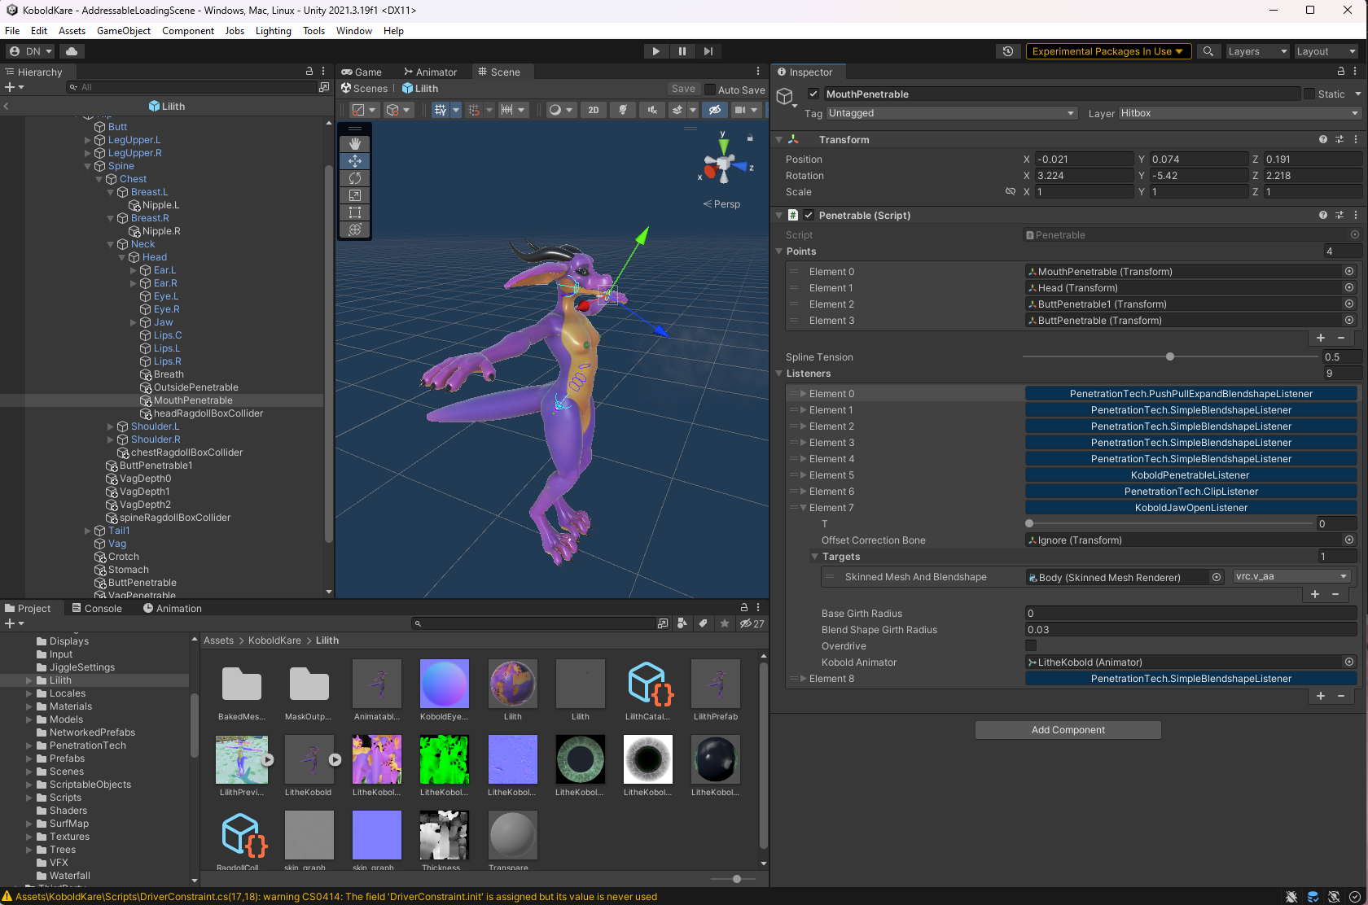The height and width of the screenshot is (905, 1368).
Task: Click the Add Component button
Action: [x=1068, y=729]
